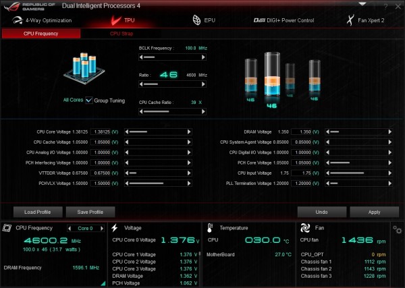Click the Voltage lightning bolt icon
405x288 pixels.
pos(115,228)
